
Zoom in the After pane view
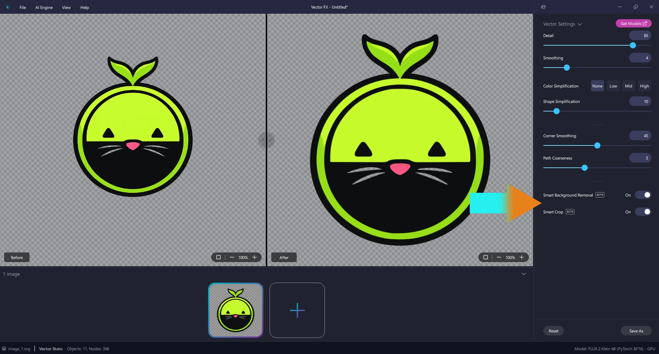(522, 257)
